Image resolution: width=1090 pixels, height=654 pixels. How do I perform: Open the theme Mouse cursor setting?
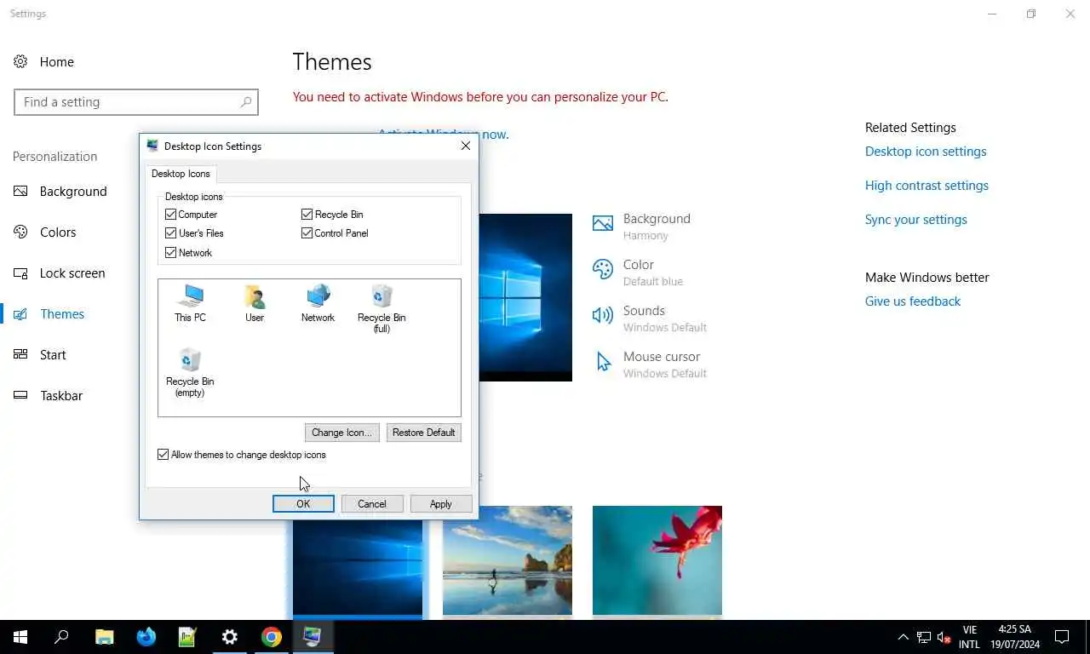(650, 364)
